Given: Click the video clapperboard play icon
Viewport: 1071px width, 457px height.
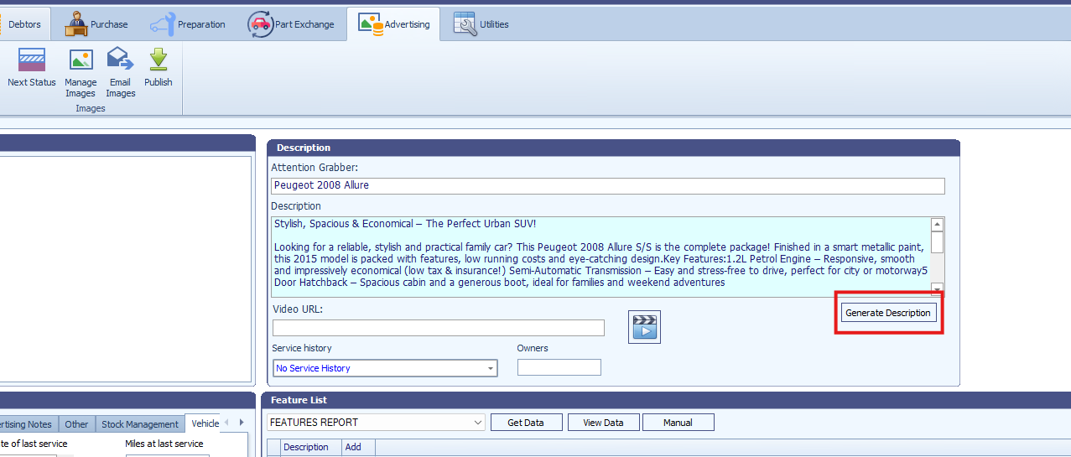Looking at the screenshot, I should 644,326.
